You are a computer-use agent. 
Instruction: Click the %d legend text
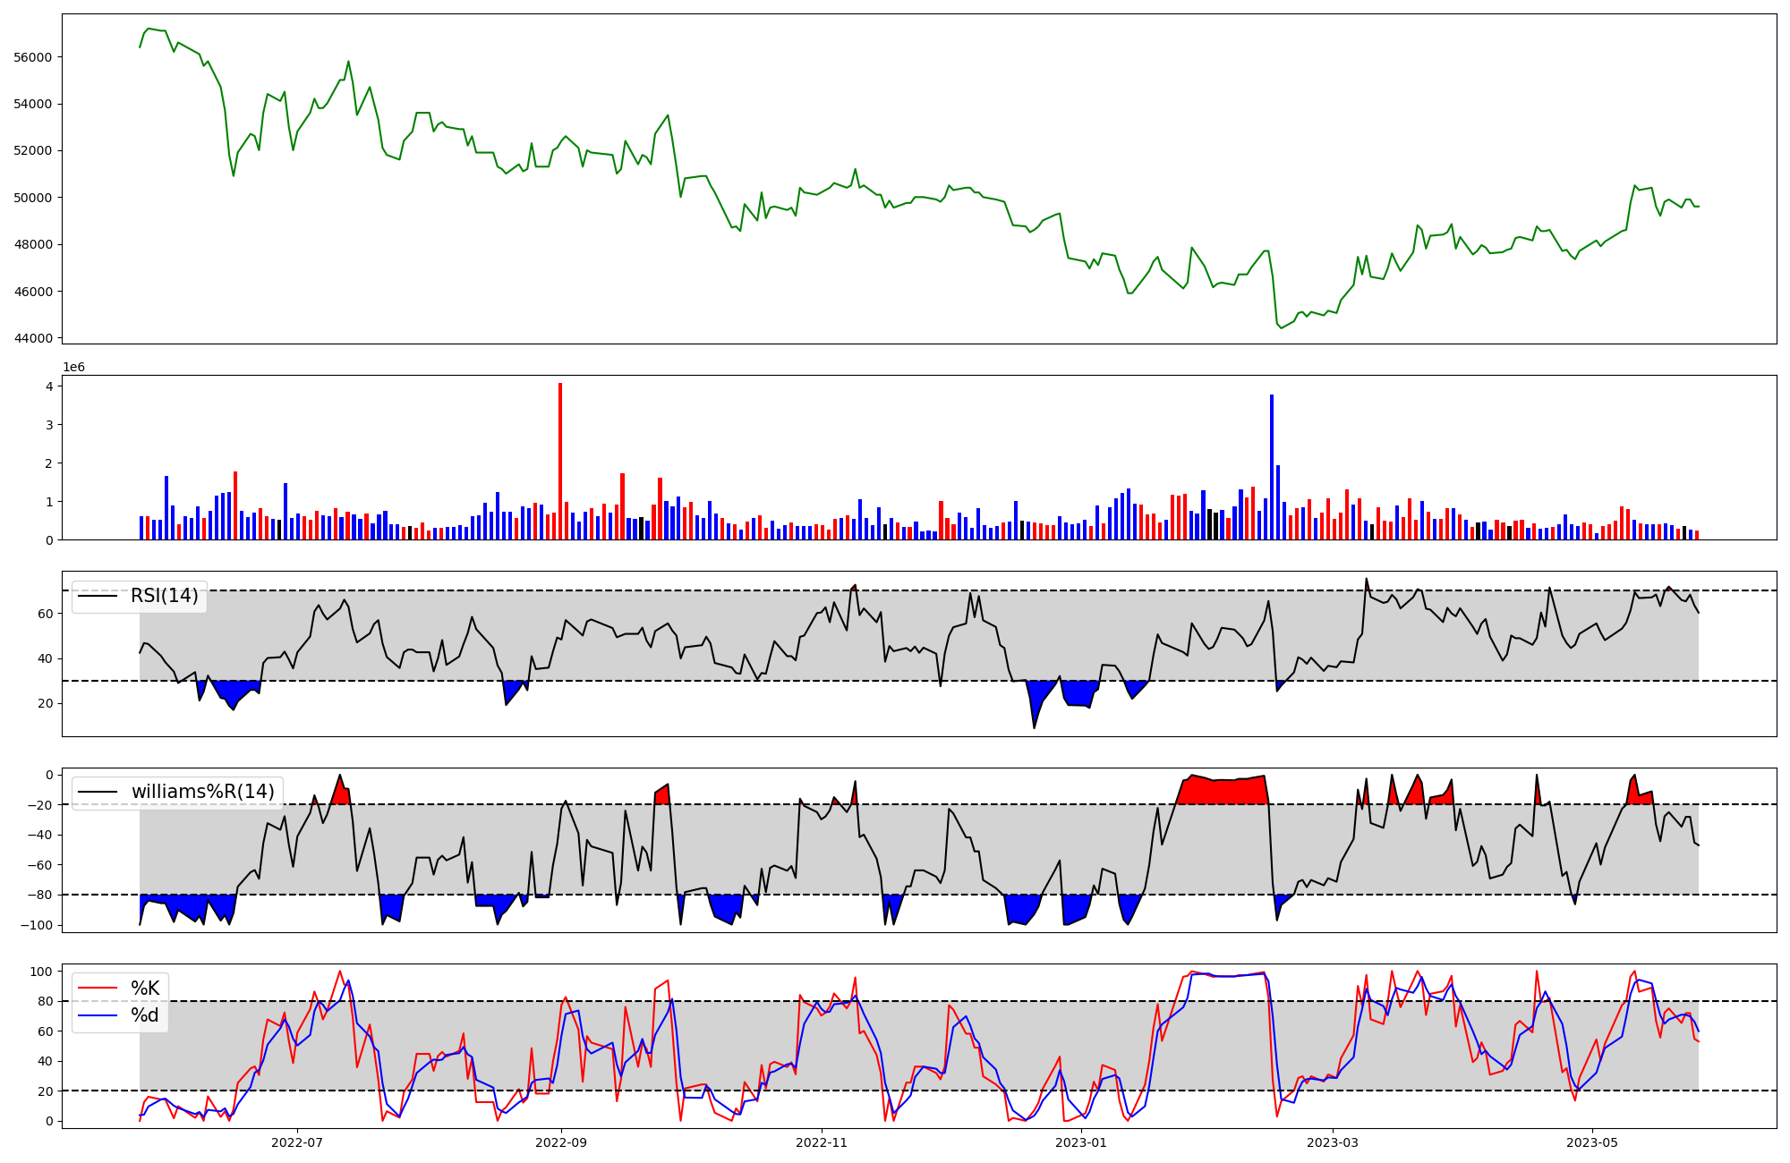[x=145, y=1015]
